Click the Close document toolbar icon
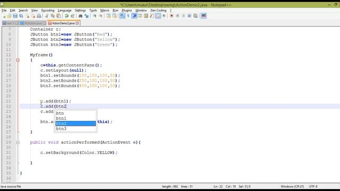Viewport: 340px width, 191px height. 27,16
